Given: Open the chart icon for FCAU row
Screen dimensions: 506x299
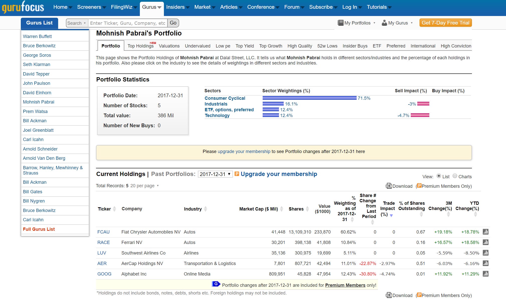Looking at the screenshot, I should point(485,232).
